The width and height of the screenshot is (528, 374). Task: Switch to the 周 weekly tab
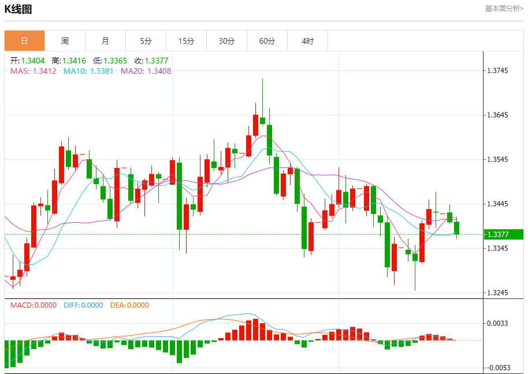[65, 41]
